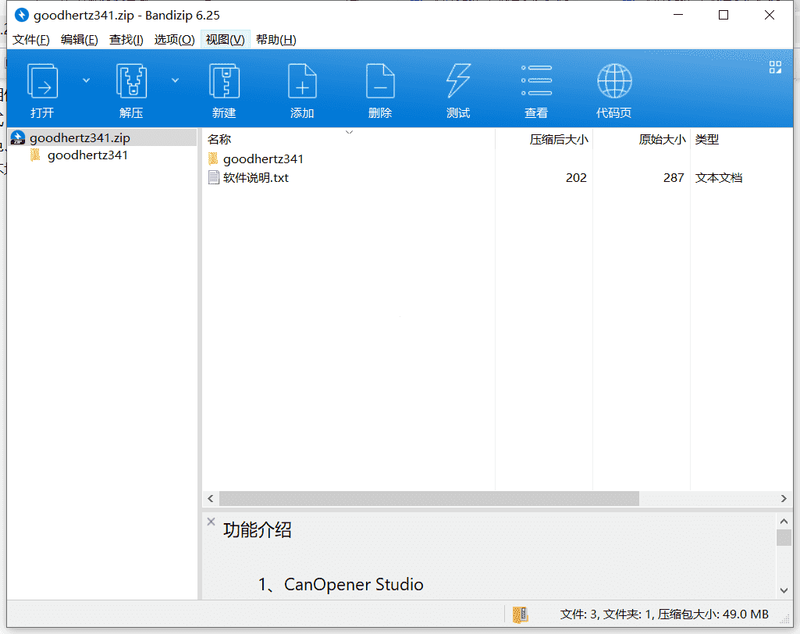Click the Delete (删除) file icon
The height and width of the screenshot is (634, 800).
click(x=380, y=81)
